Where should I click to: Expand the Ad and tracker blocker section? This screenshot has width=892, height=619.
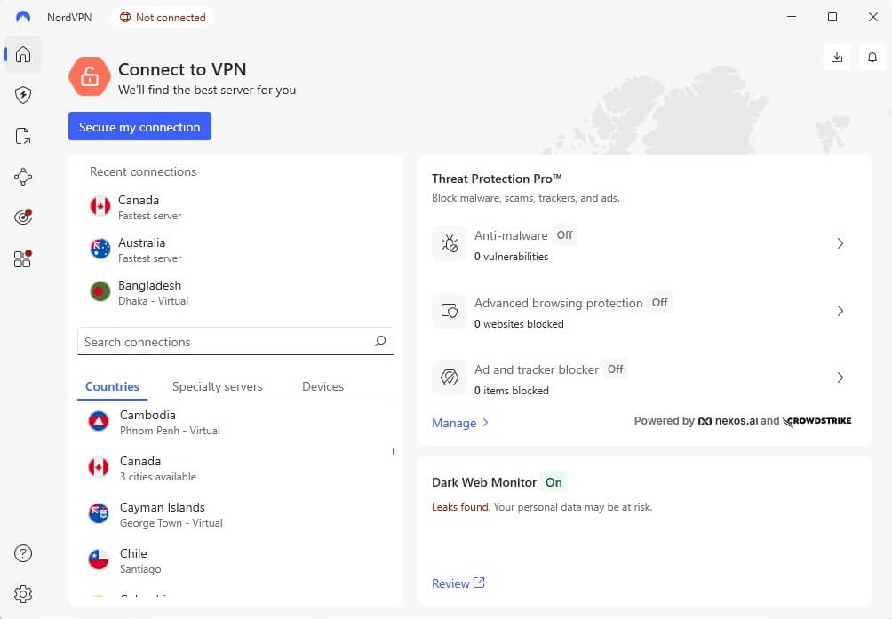840,377
